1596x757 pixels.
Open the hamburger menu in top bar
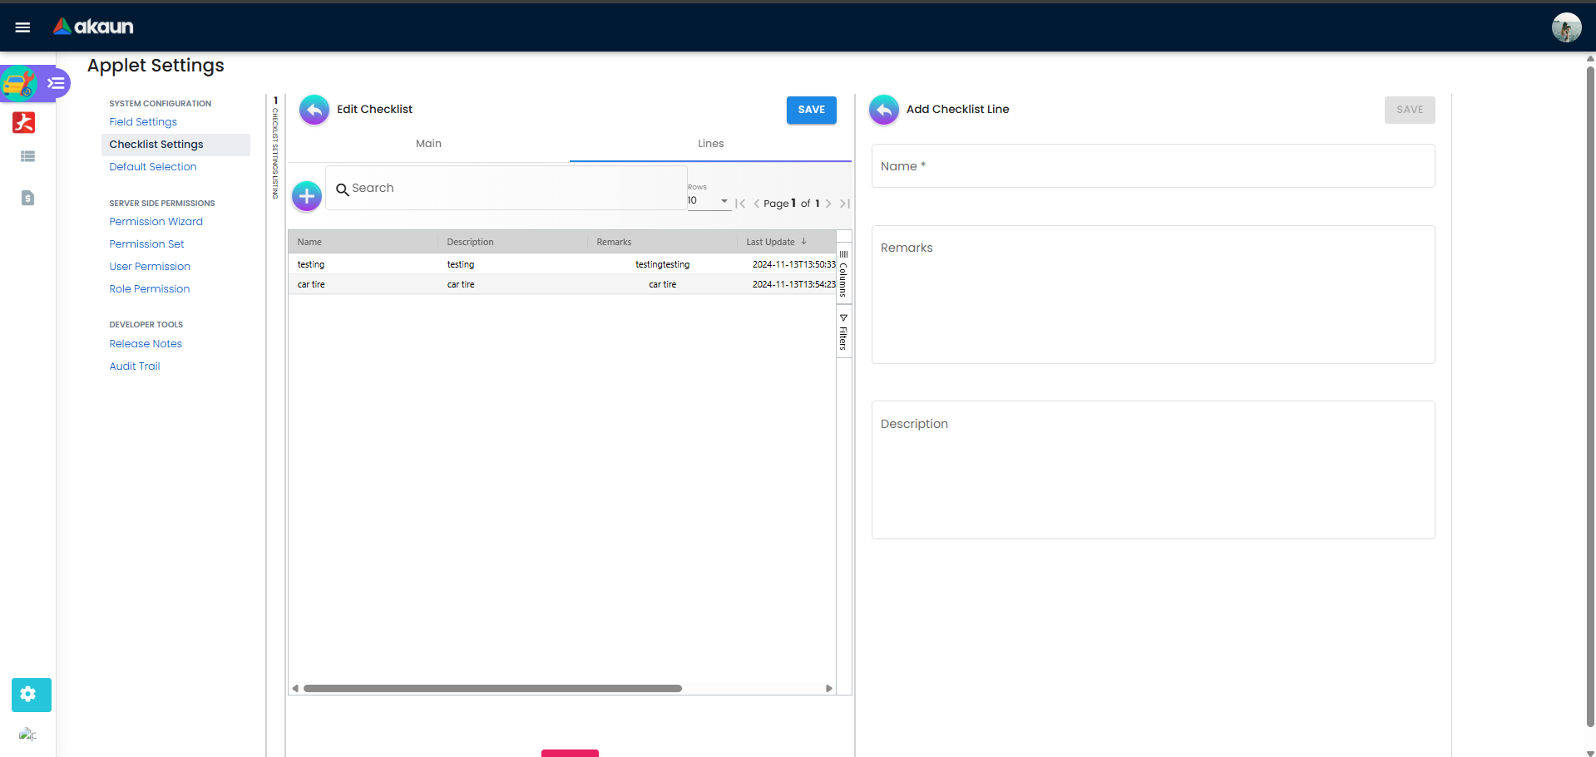point(22,27)
